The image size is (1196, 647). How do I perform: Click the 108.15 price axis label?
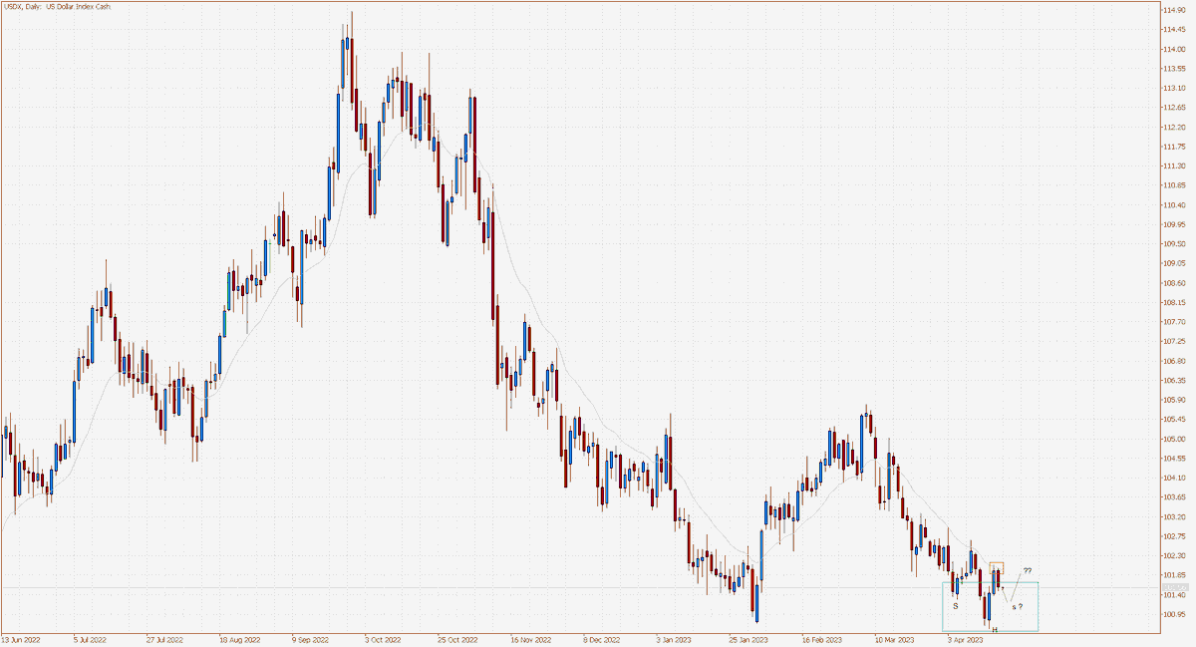pos(1173,302)
